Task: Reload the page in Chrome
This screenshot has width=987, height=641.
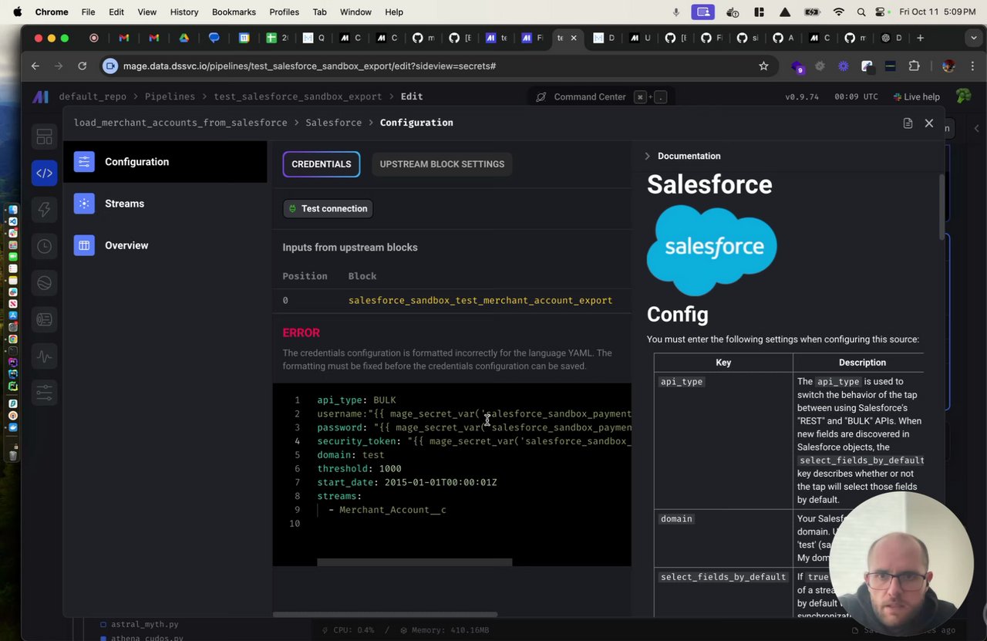Action: (82, 66)
